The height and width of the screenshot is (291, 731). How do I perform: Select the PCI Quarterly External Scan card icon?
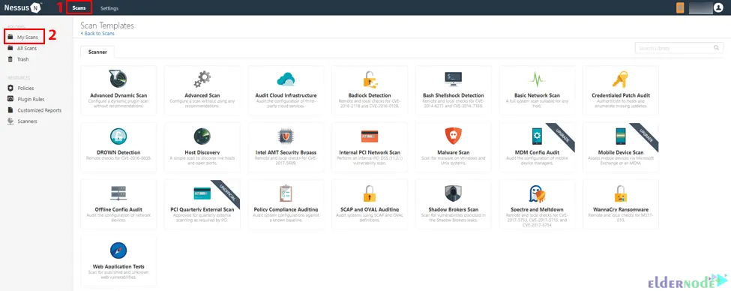point(202,193)
